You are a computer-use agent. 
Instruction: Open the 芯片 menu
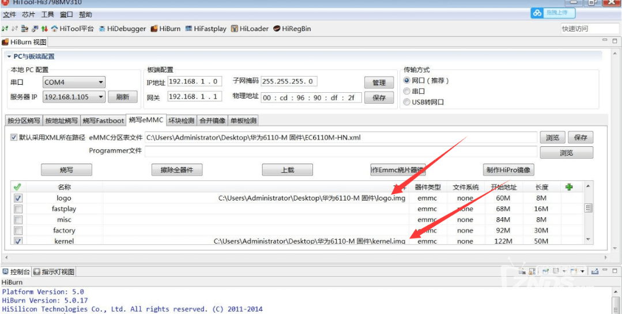click(x=29, y=14)
